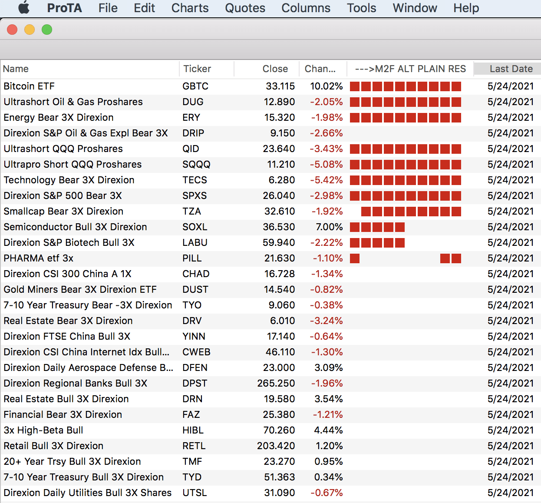
Task: Click the green zoom window button
Action: (47, 30)
